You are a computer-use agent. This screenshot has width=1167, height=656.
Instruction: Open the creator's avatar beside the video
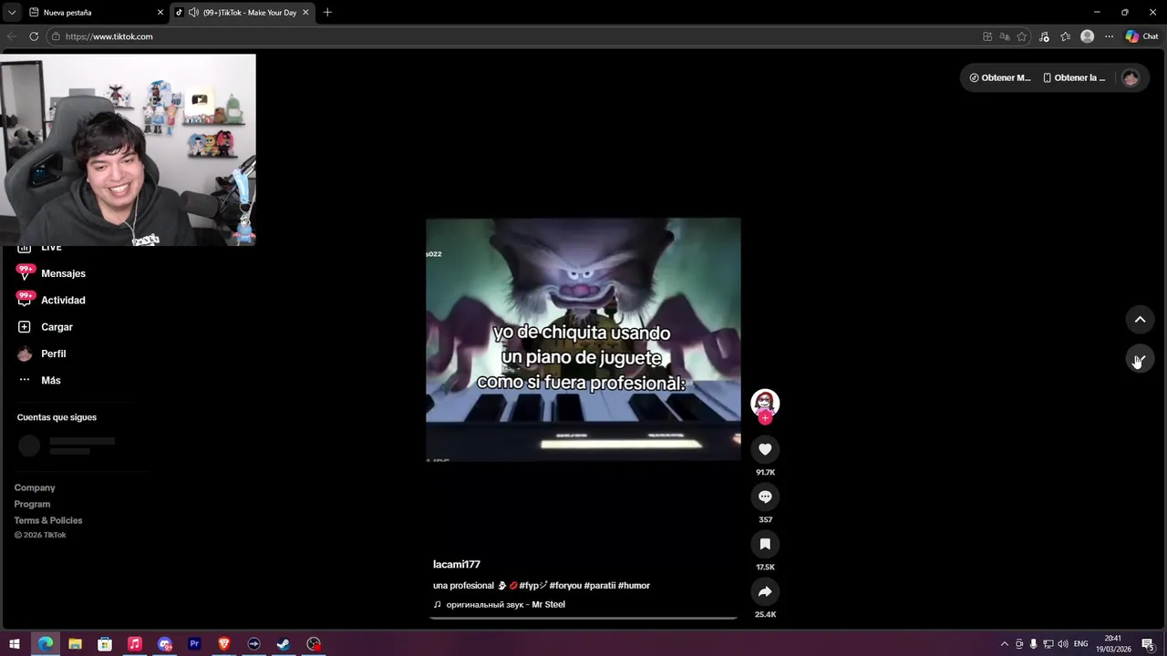coord(765,402)
